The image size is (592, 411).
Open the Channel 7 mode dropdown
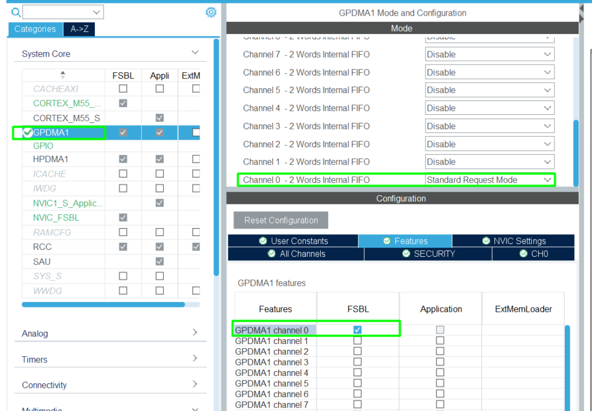(x=489, y=54)
